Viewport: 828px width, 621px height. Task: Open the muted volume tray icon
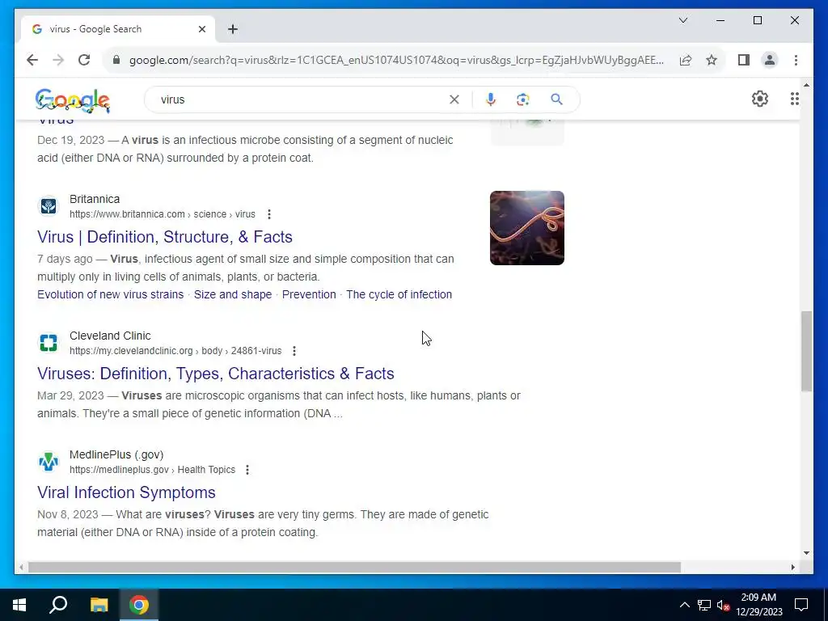(x=723, y=605)
